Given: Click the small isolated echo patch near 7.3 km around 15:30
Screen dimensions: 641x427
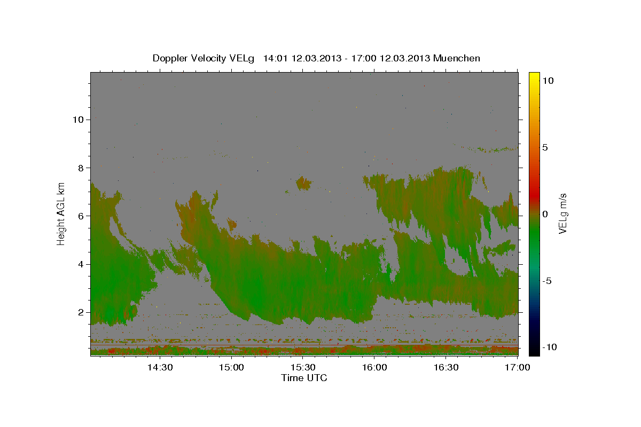Looking at the screenshot, I should [x=303, y=184].
